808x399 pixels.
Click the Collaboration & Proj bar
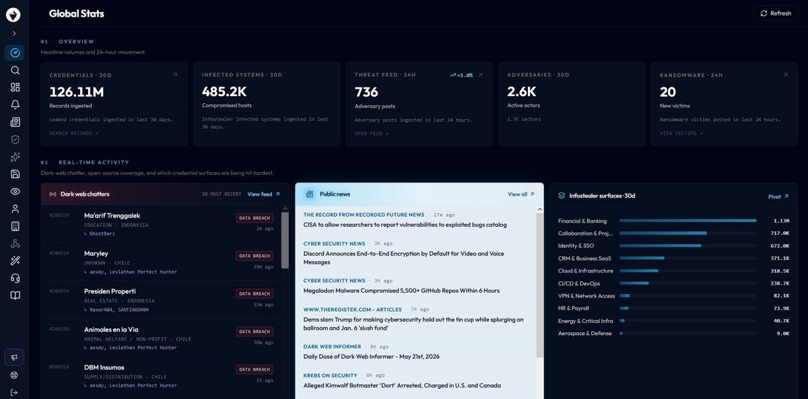click(663, 233)
